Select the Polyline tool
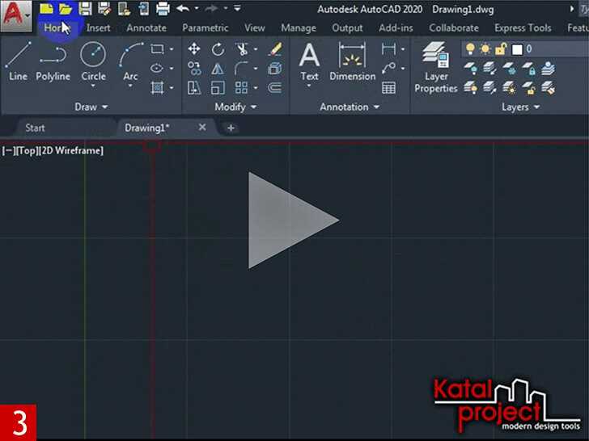The width and height of the screenshot is (589, 441). (53, 62)
